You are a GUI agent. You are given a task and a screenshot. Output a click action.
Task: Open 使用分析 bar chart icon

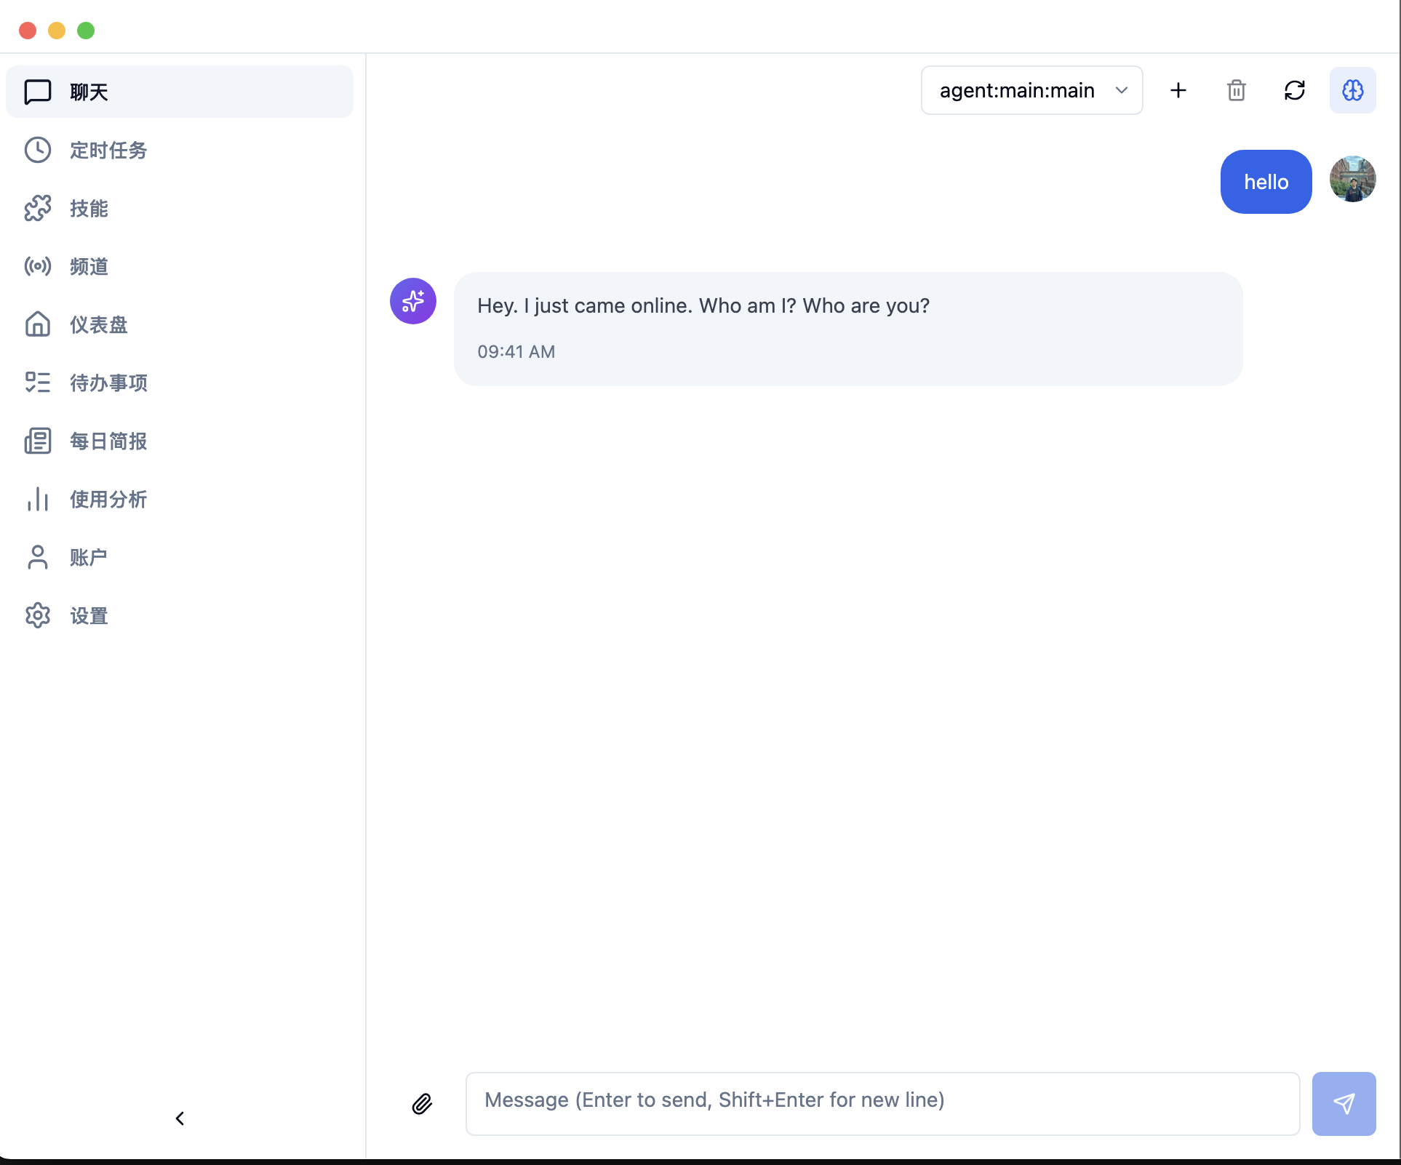click(38, 499)
